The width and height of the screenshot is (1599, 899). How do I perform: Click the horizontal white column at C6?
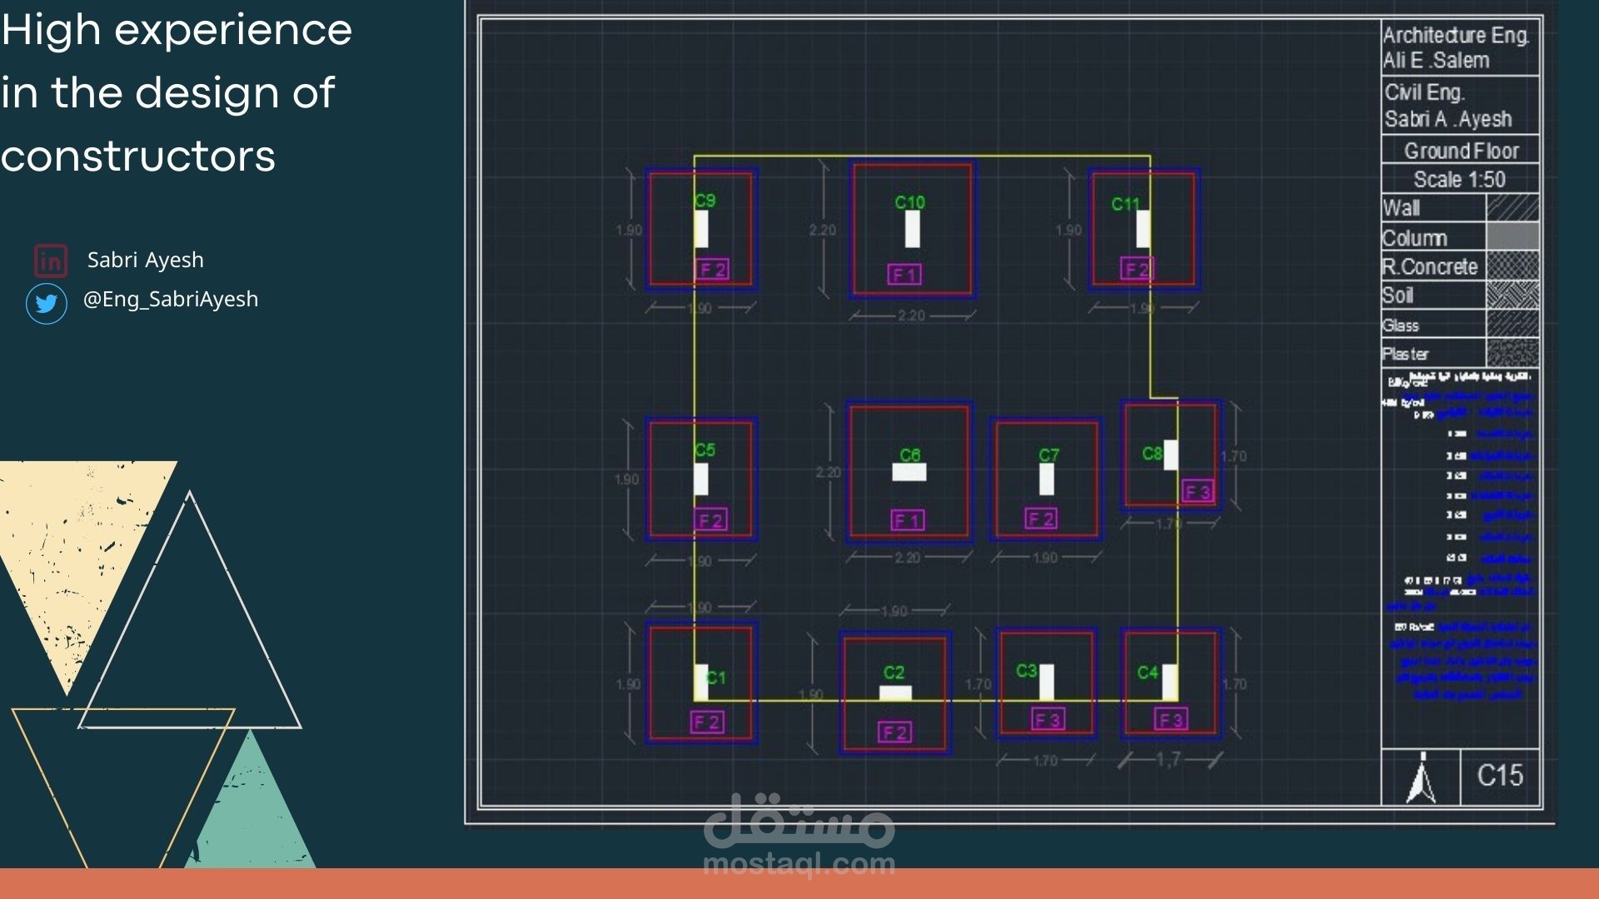click(x=909, y=472)
